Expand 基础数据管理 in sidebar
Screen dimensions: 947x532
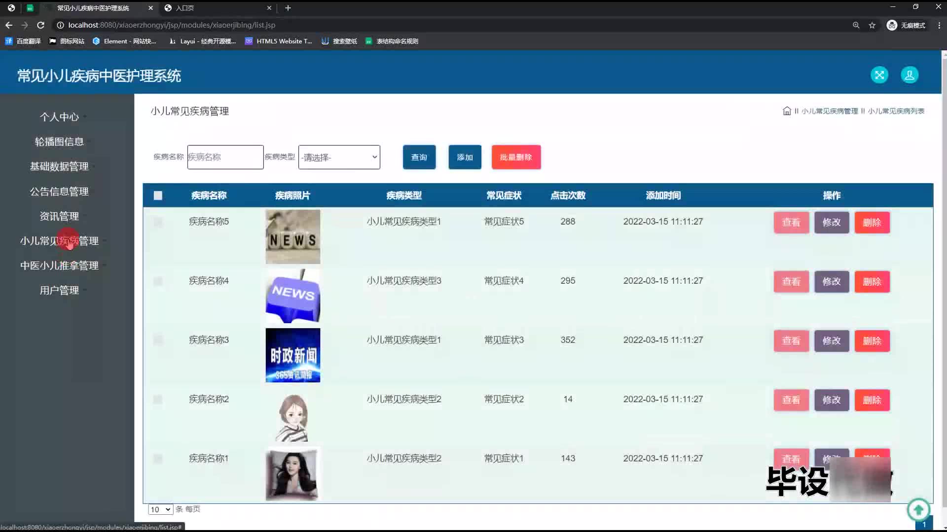coord(59,166)
